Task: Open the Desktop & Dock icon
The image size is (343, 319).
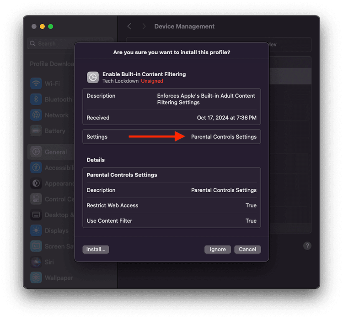Action: [36, 215]
